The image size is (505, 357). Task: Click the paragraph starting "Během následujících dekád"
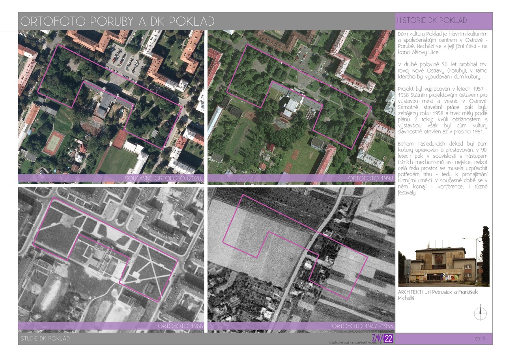(443, 168)
